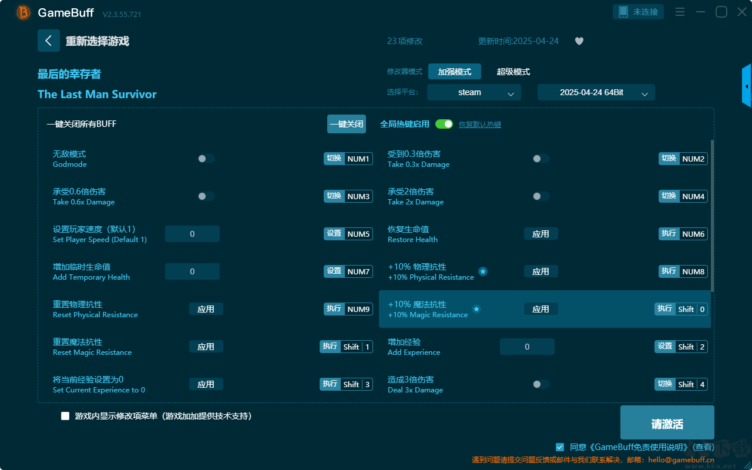Disable the global hotkey switch
The width and height of the screenshot is (752, 470).
coord(444,124)
